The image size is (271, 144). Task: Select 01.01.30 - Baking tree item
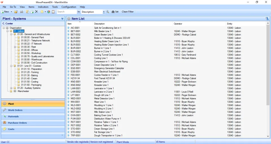29,75
